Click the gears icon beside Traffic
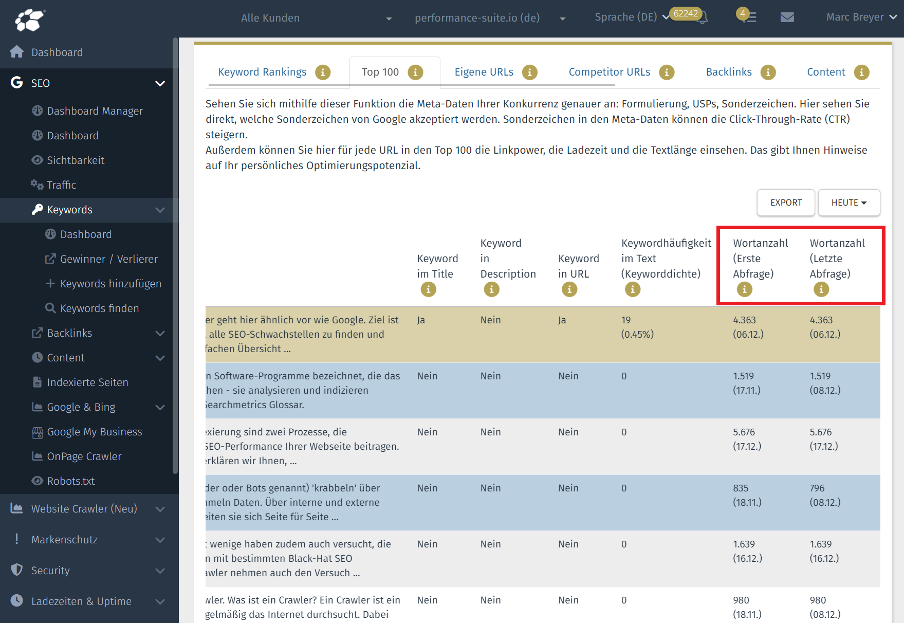This screenshot has width=904, height=623. click(37, 185)
